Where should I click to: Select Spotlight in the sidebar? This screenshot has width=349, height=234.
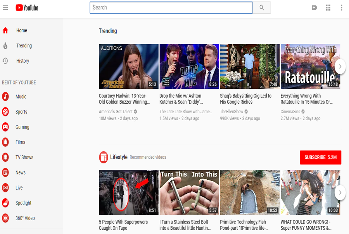(23, 203)
